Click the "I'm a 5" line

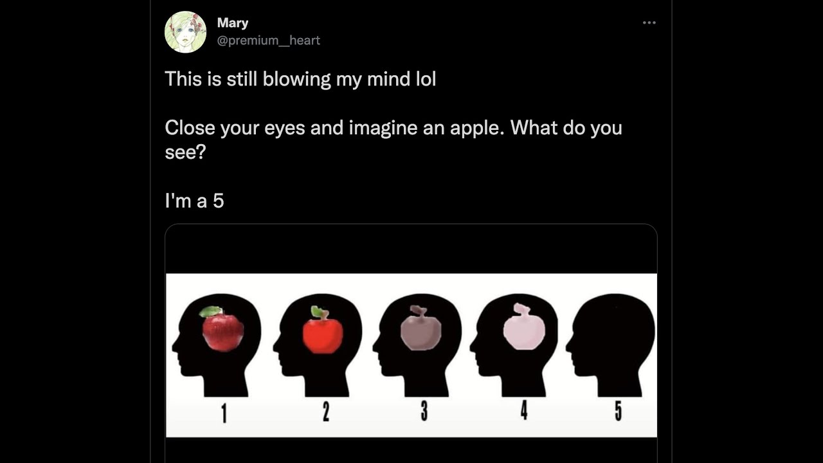(x=194, y=201)
